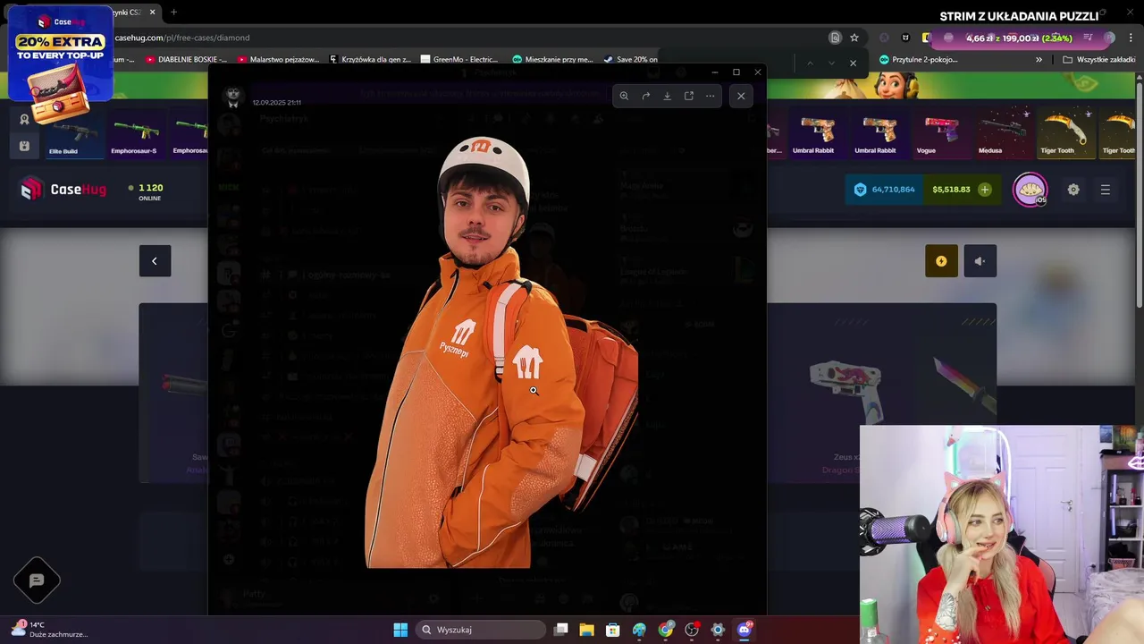Click the $5,518.83 balance
Screen dimensions: 1144x644
(951, 190)
